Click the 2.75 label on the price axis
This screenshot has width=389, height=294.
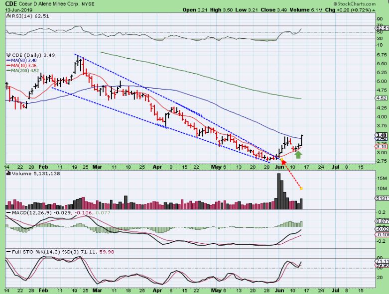click(382, 161)
